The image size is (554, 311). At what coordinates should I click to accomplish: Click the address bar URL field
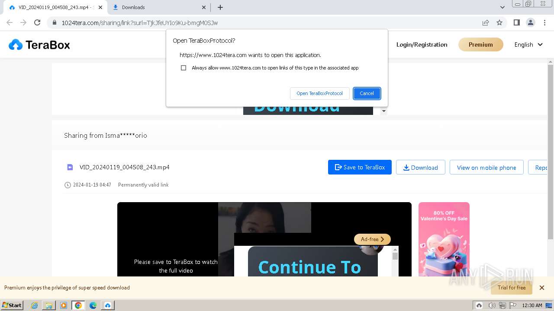pyautogui.click(x=268, y=22)
